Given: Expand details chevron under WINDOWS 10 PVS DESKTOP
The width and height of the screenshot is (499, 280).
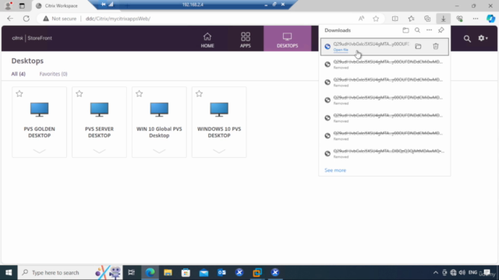Looking at the screenshot, I should [x=219, y=151].
